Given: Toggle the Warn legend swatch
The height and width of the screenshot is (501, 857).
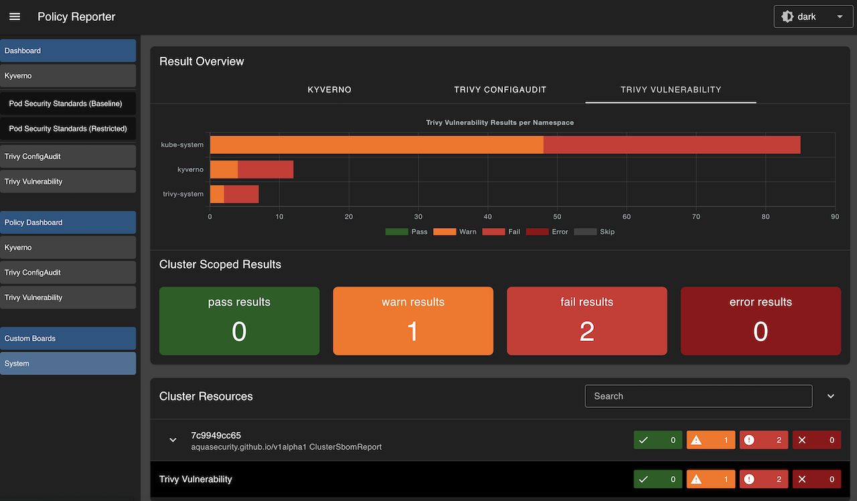Looking at the screenshot, I should coord(445,231).
